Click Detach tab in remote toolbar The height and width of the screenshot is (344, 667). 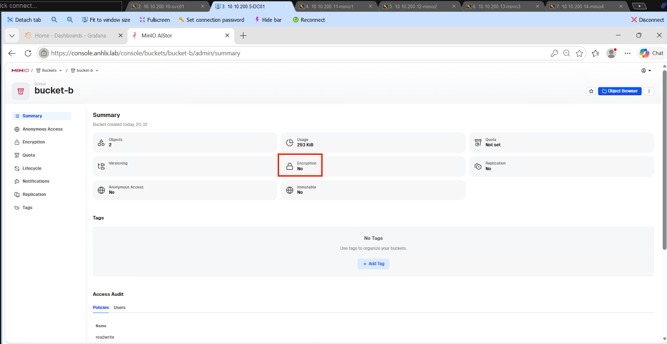[24, 20]
